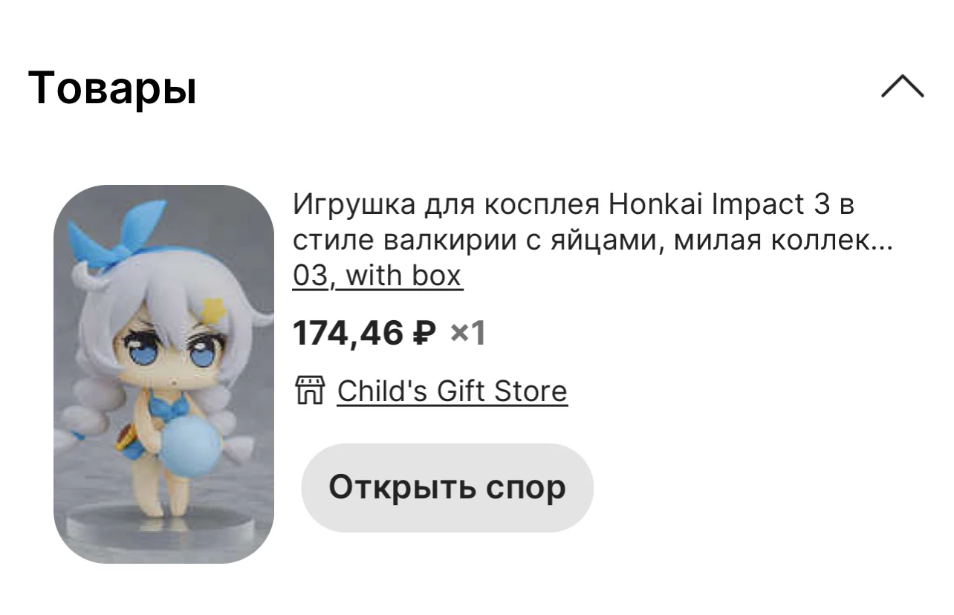Image resolution: width=954 pixels, height=615 pixels.
Task: Select the '03, with box' variant link
Action: (x=377, y=276)
